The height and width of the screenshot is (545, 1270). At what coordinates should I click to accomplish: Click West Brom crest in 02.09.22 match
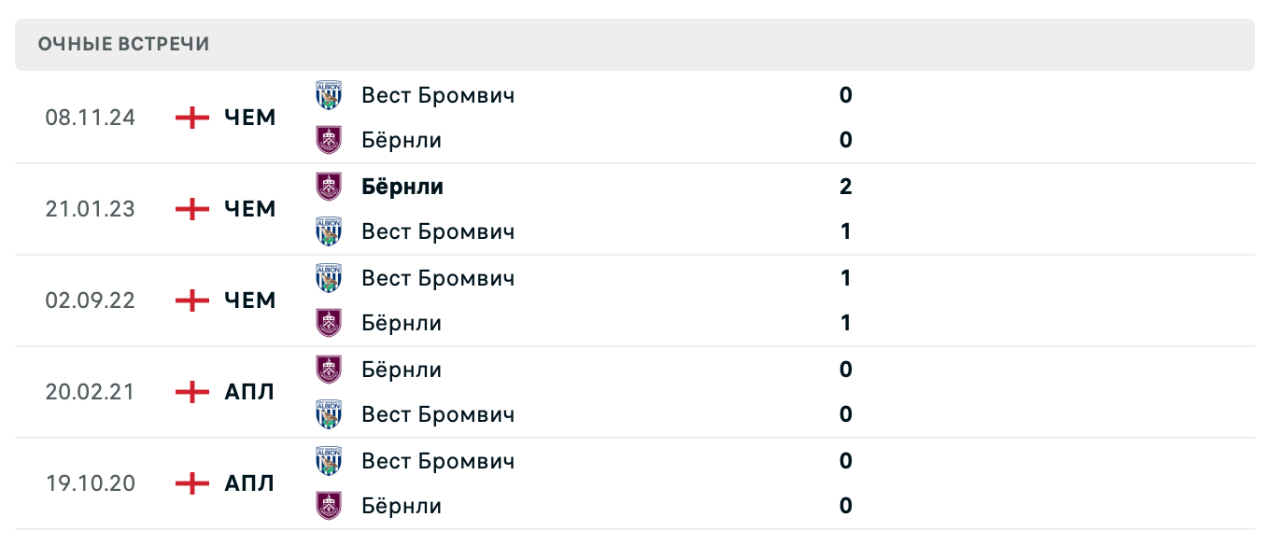pyautogui.click(x=329, y=278)
